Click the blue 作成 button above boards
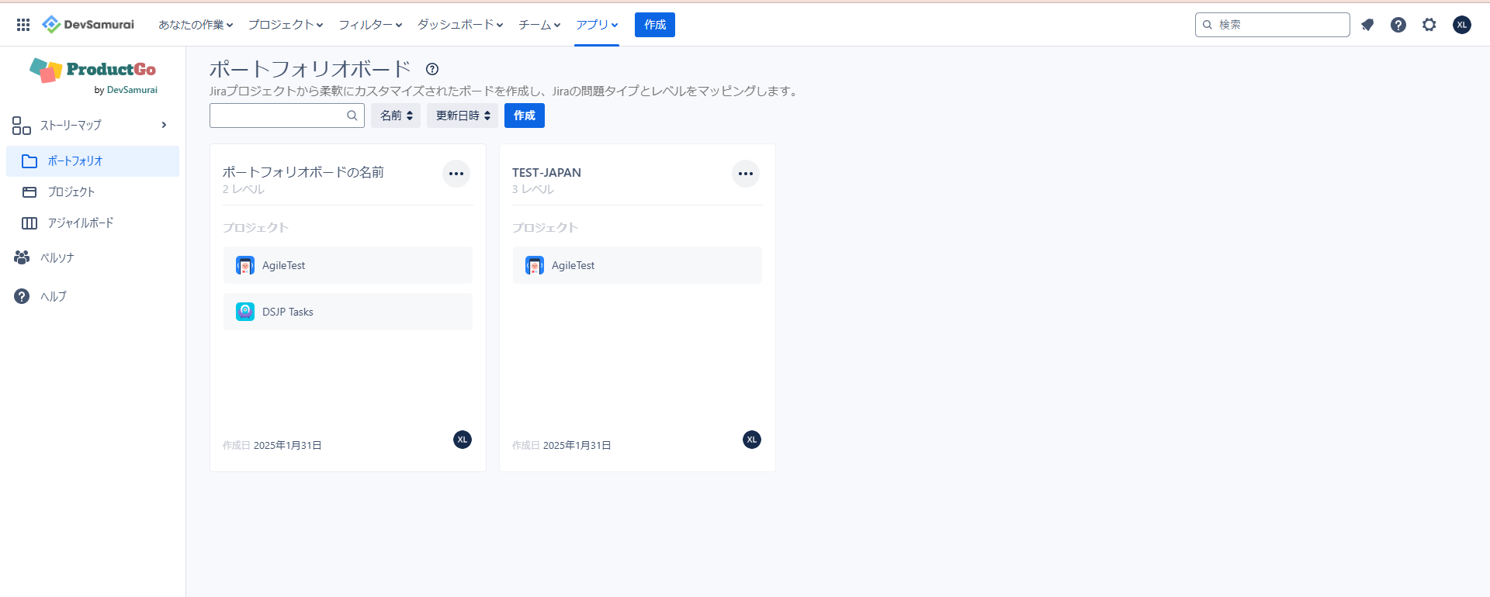Screen dimensions: 1490x597 525,116
